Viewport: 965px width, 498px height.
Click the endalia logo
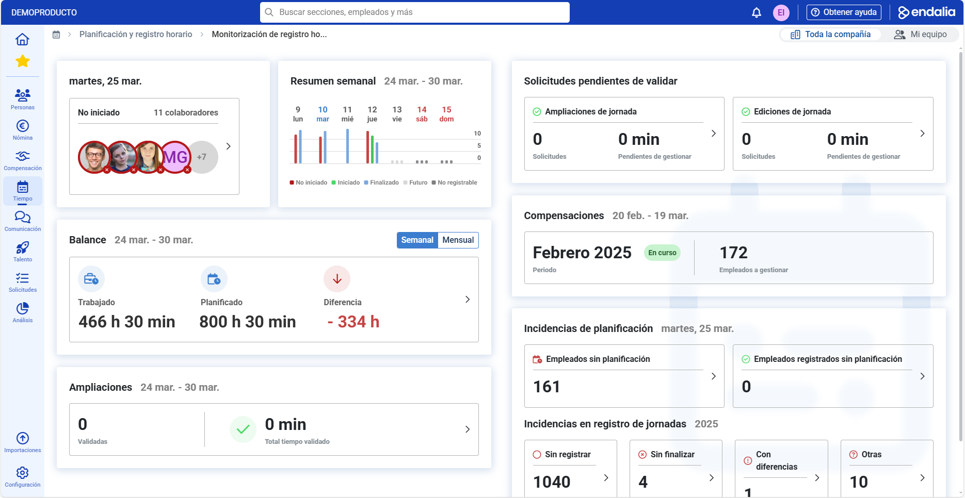[x=927, y=12]
